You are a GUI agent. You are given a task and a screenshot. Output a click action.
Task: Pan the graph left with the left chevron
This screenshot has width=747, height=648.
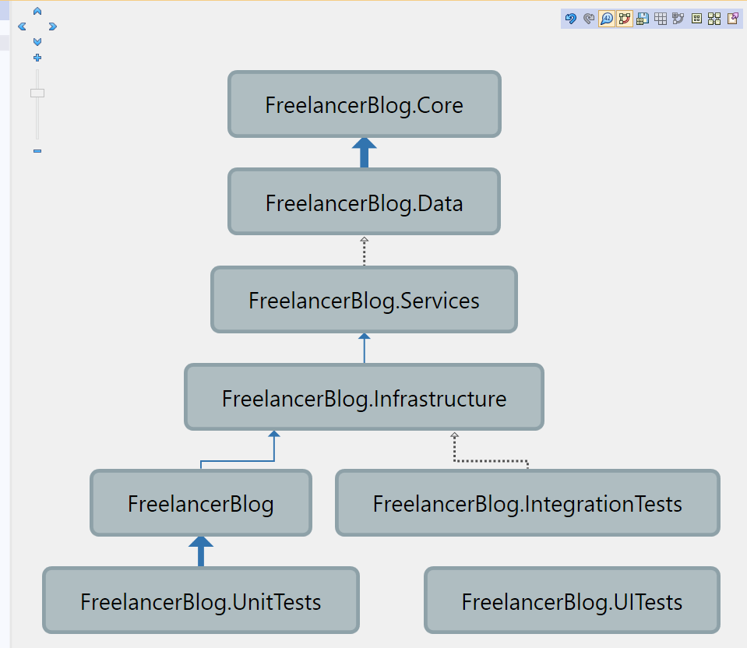22,26
